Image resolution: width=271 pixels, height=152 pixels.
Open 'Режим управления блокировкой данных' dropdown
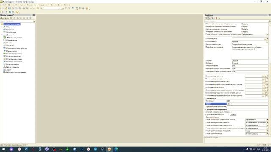tap(267, 119)
